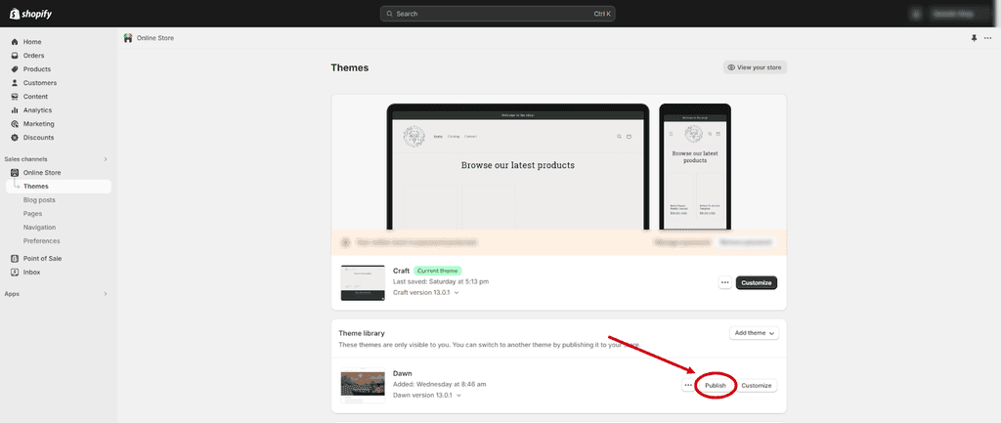The image size is (1001, 423).
Task: Open Blog posts
Action: [39, 200]
